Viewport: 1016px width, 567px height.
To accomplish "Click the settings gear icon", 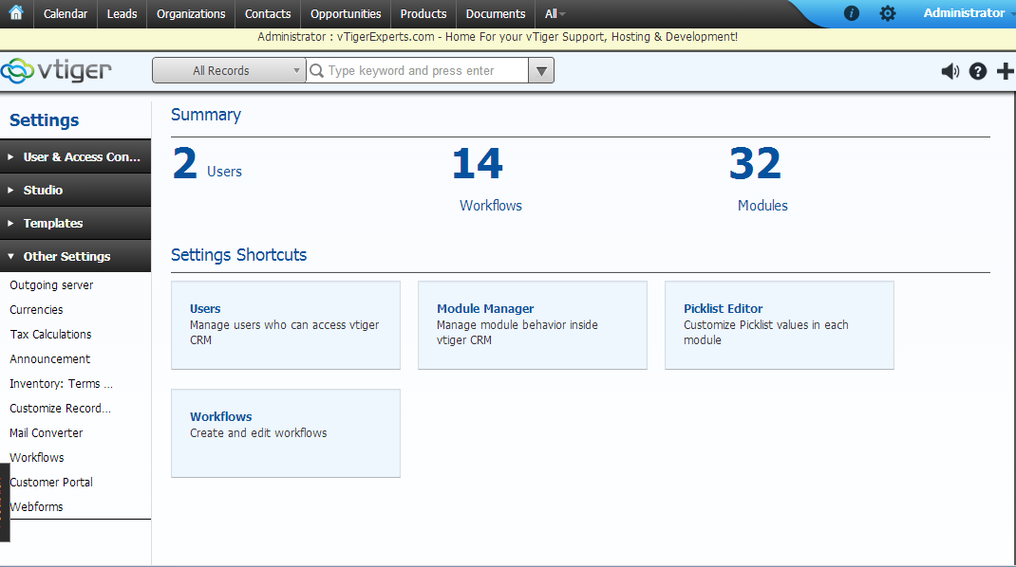I will (x=888, y=13).
